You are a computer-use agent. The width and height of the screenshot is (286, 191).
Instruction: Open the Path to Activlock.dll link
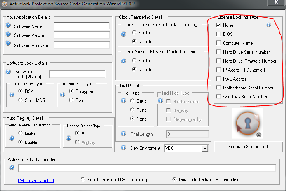click(36, 180)
